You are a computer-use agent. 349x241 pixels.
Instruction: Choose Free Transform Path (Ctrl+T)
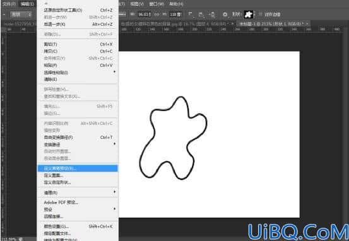point(78,138)
